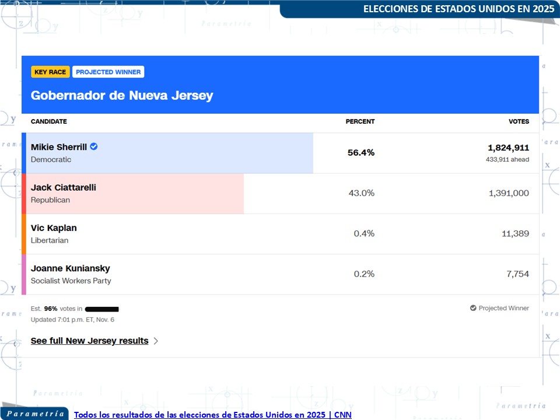The height and width of the screenshot is (420, 560).
Task: Click the orange Libertarian color bar for Kaplan
Action: (x=24, y=234)
